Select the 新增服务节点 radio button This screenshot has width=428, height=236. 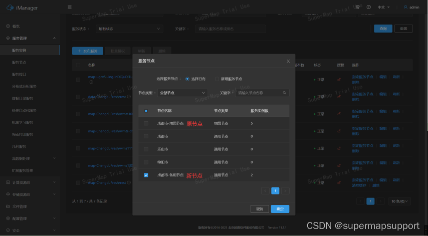(217, 79)
